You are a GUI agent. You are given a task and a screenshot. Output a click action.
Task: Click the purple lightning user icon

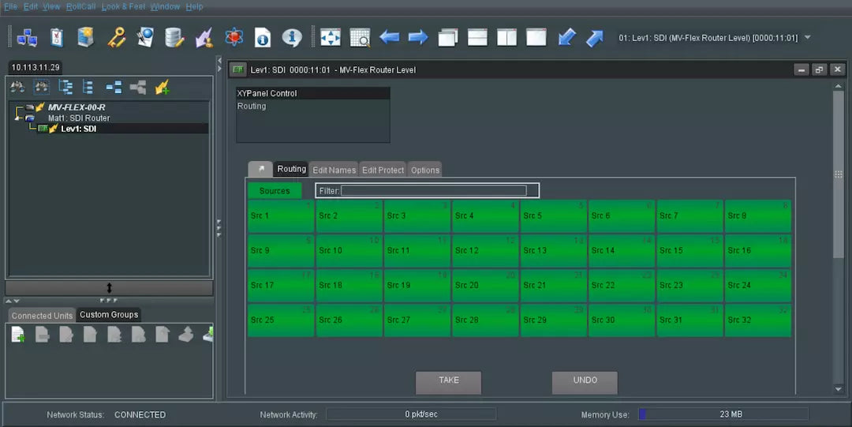[x=204, y=38]
